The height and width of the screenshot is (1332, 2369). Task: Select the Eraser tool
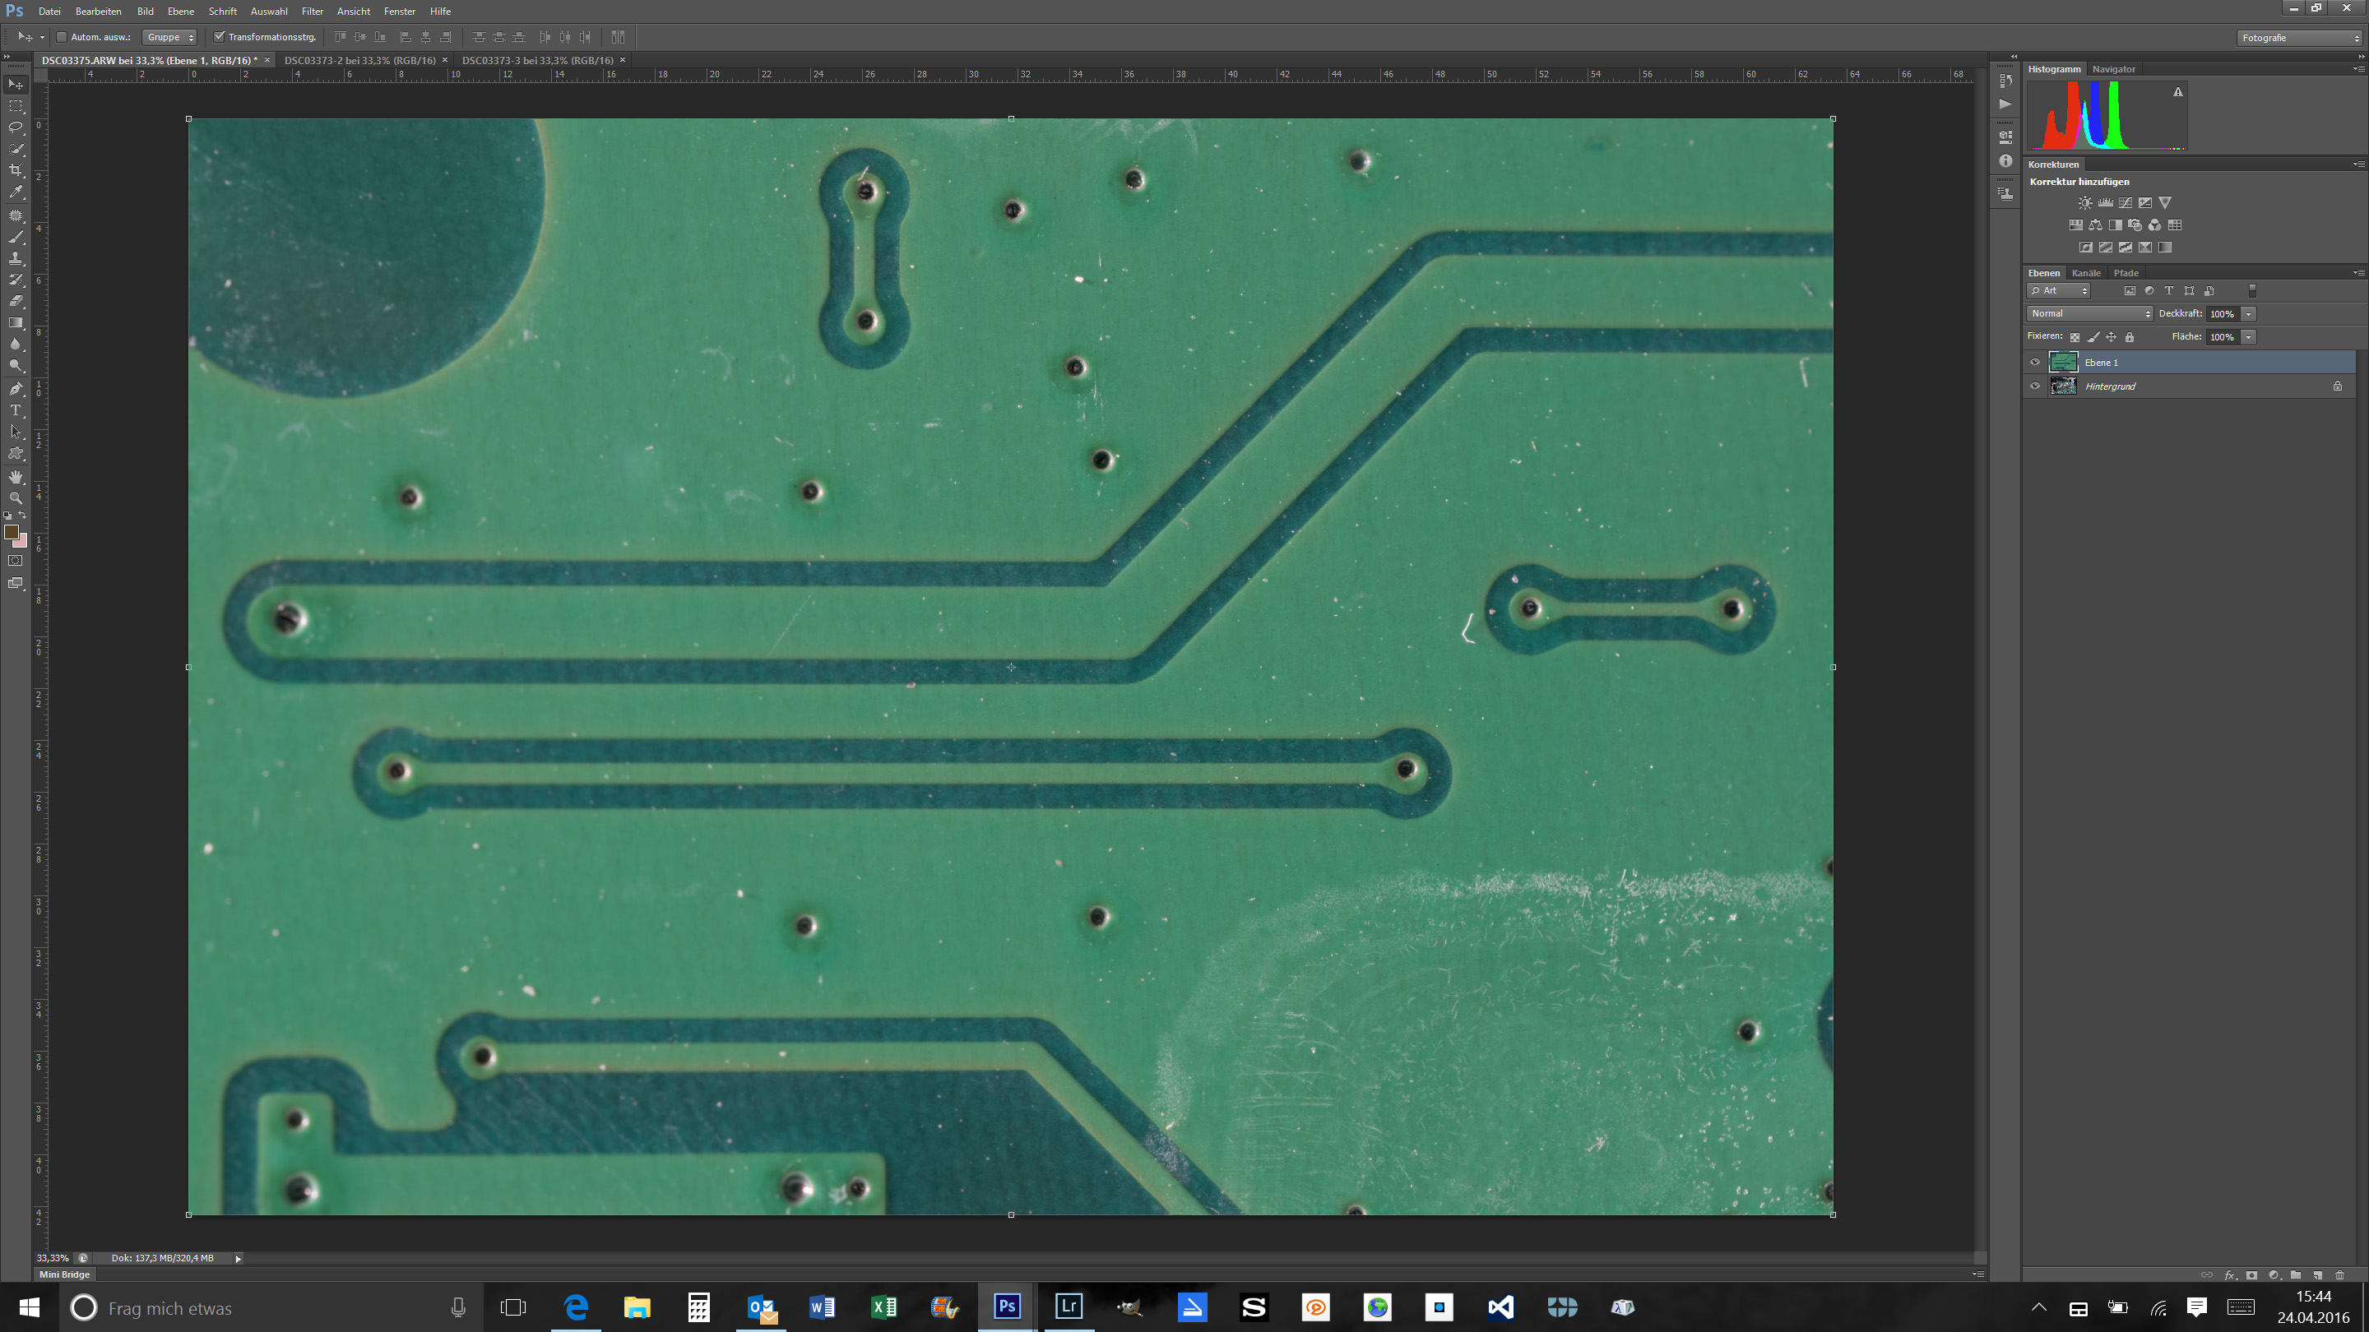pos(16,302)
